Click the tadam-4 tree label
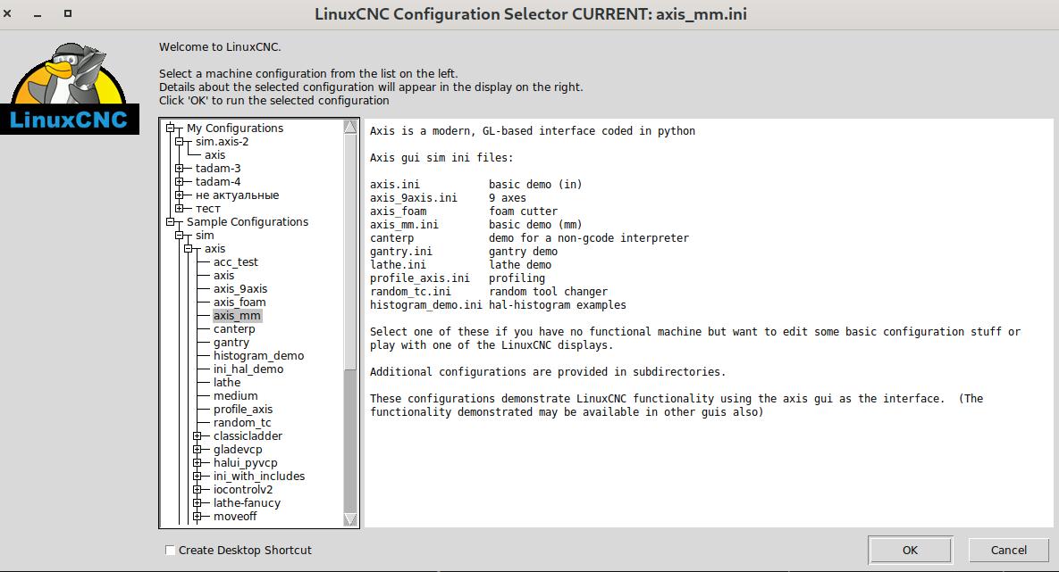 coord(217,182)
